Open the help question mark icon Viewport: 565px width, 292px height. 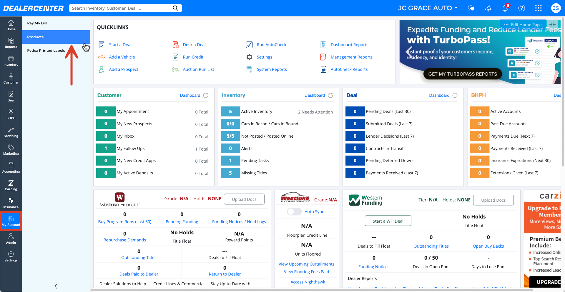[x=521, y=8]
